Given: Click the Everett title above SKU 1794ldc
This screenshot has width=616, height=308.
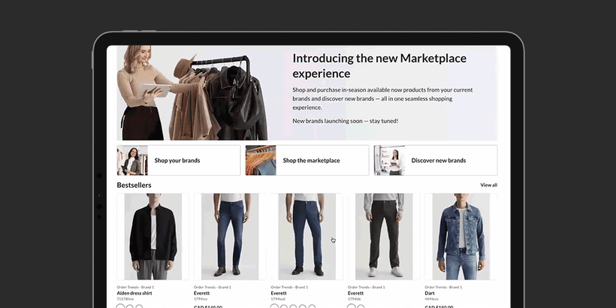Looking at the screenshot, I should click(355, 293).
